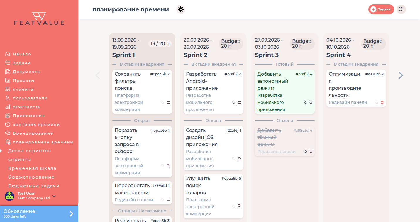Click the Budget: 20 h badge of Sprint 3
The height and width of the screenshot is (222, 420).
click(302, 43)
